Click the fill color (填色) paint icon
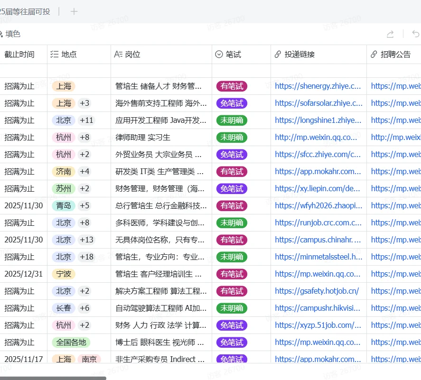The width and height of the screenshot is (421, 380). pos(1,34)
